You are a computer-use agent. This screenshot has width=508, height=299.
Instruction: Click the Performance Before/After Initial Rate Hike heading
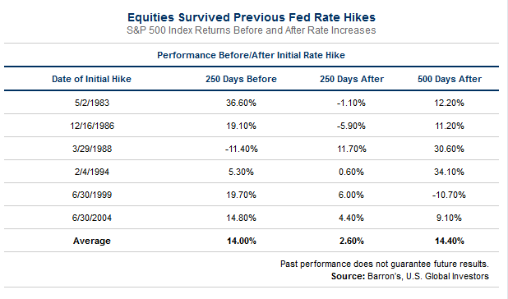(251, 55)
